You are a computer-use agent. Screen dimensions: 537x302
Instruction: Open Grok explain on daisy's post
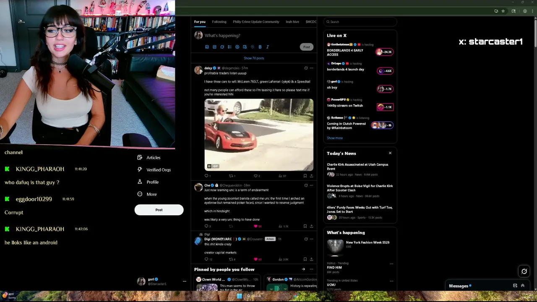pos(306,68)
